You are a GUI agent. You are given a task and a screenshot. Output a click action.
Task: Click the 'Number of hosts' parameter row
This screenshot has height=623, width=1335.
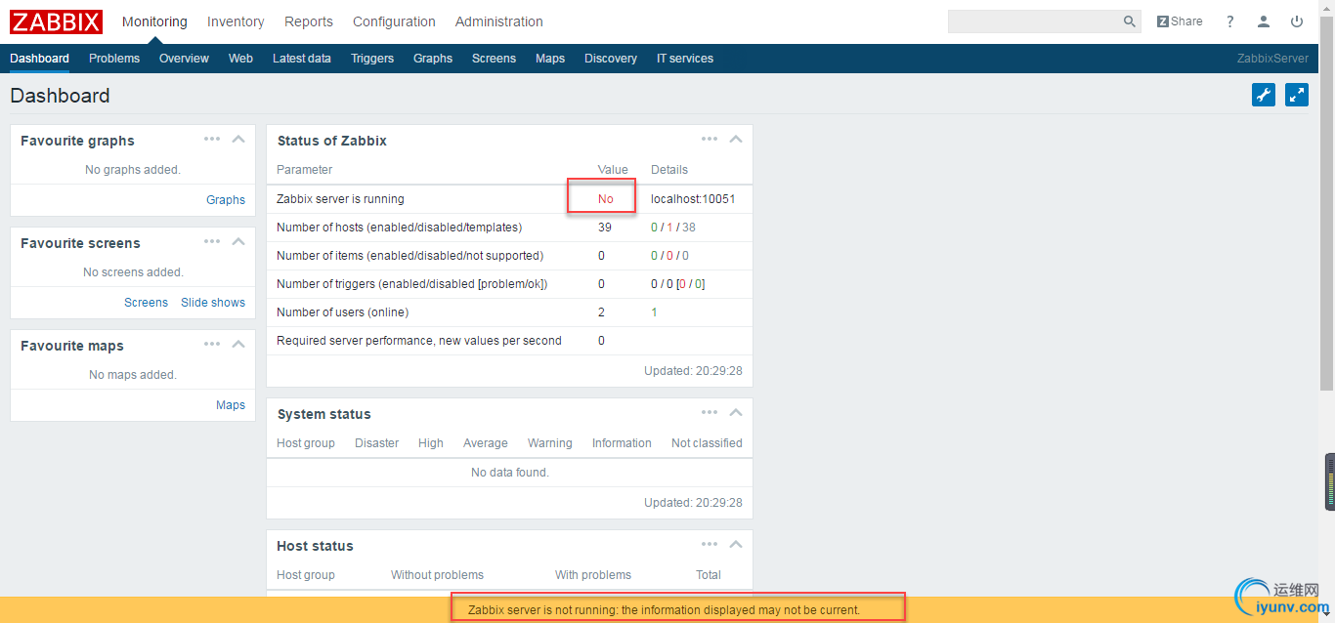[x=510, y=228]
